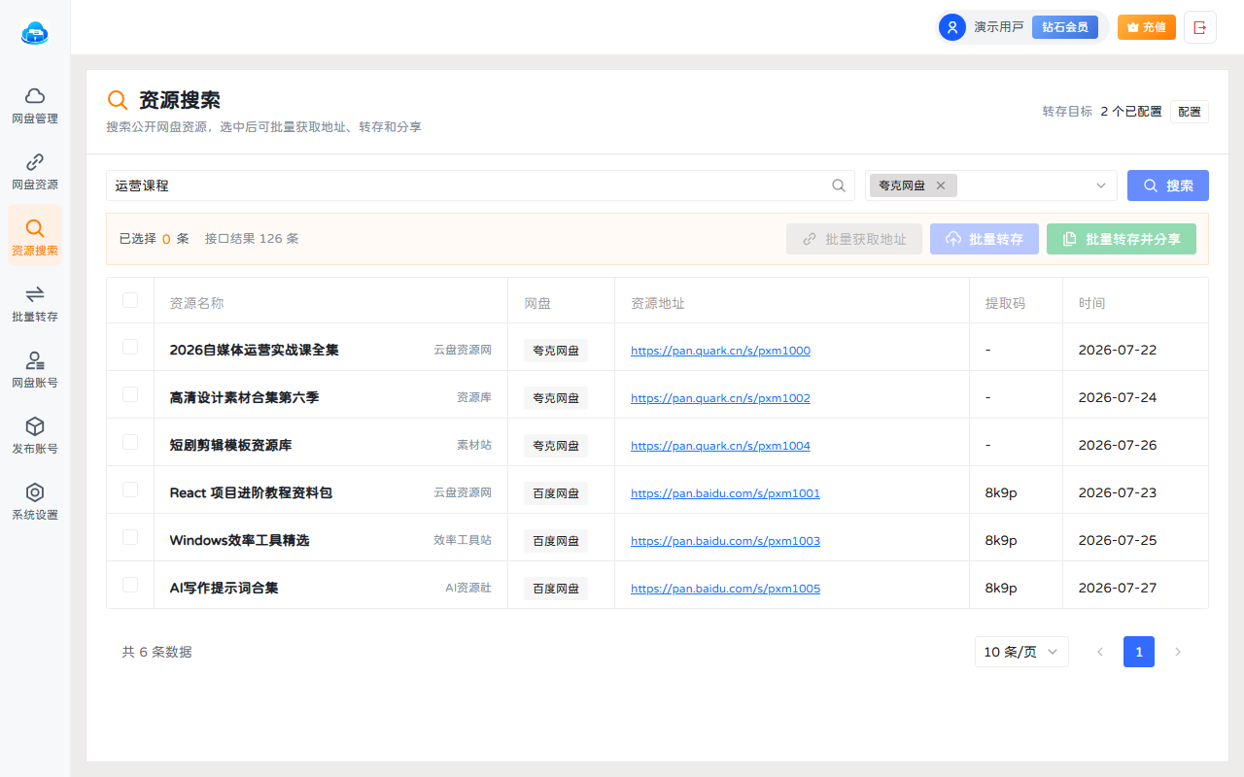Click the blue 搜索 button

1168,186
